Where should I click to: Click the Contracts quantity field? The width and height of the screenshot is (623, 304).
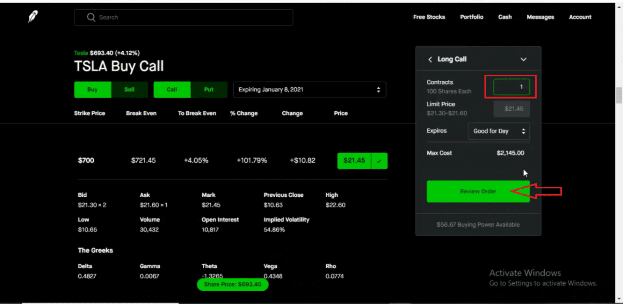pos(511,86)
